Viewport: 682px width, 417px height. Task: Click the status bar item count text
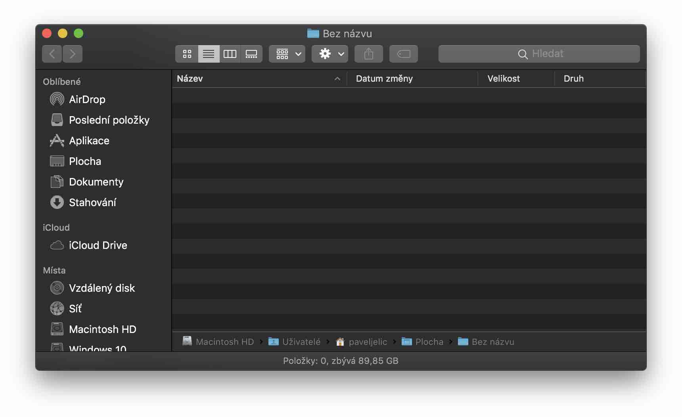pyautogui.click(x=341, y=361)
